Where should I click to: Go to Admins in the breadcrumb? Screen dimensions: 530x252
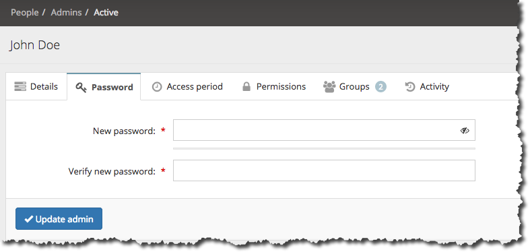[66, 13]
